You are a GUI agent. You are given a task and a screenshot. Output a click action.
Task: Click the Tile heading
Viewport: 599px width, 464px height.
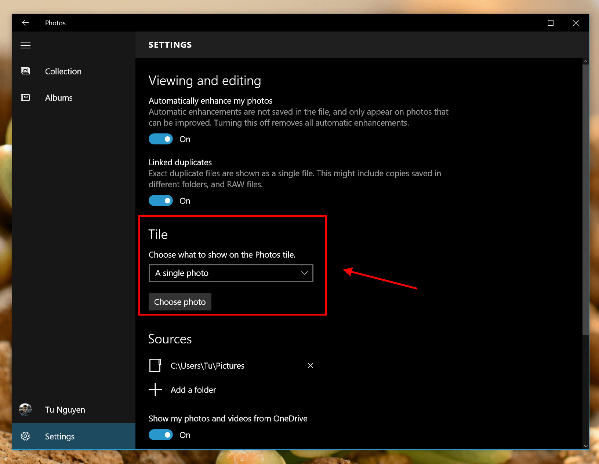(158, 235)
